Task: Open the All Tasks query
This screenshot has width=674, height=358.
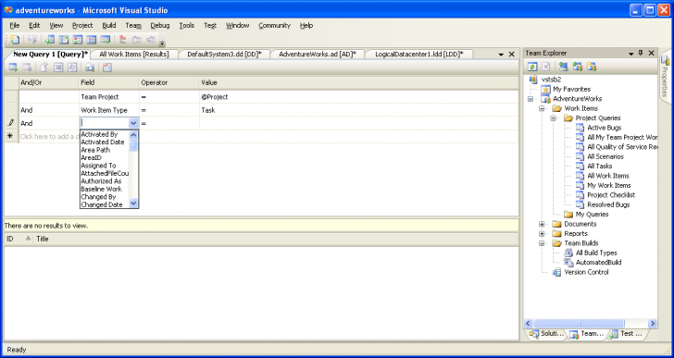Action: (x=600, y=167)
